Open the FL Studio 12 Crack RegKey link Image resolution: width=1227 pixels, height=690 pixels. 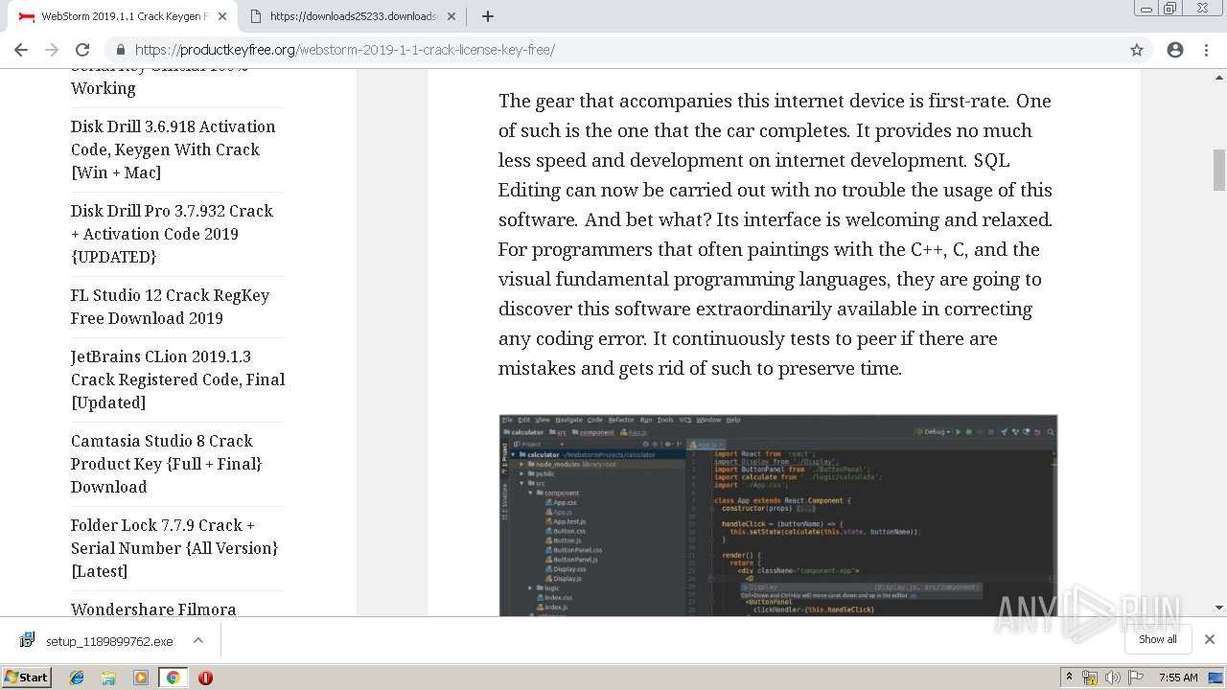point(170,307)
